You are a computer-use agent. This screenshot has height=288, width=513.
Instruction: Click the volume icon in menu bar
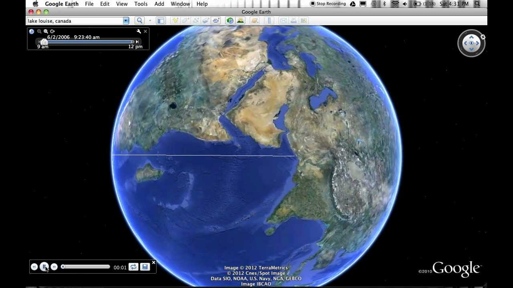pyautogui.click(x=405, y=4)
